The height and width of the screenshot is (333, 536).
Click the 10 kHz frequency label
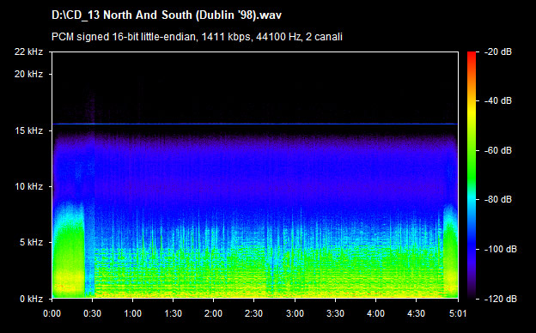28,186
